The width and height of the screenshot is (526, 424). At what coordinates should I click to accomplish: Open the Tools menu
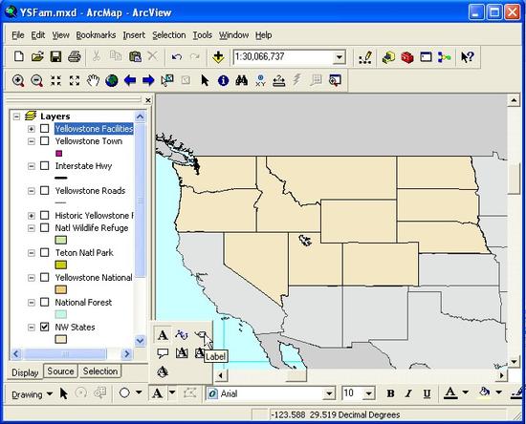tap(203, 35)
